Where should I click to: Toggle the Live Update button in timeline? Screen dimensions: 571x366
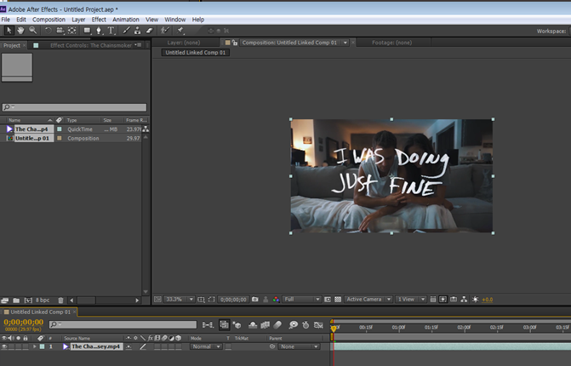224,325
